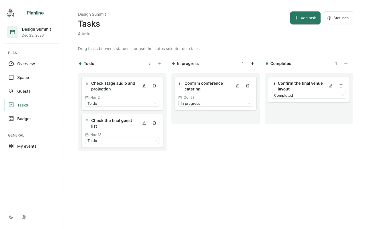Select Tasks in the sidebar

click(x=32, y=105)
